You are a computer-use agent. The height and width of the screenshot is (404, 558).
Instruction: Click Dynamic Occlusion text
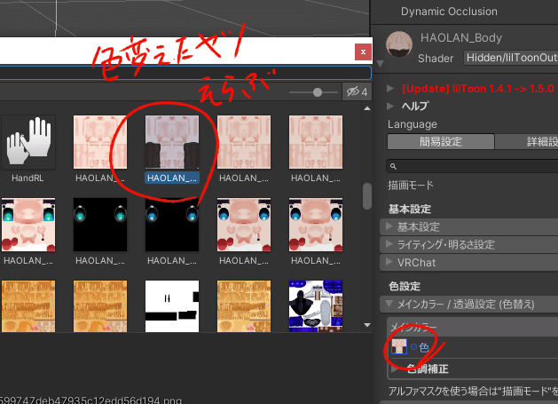point(449,12)
